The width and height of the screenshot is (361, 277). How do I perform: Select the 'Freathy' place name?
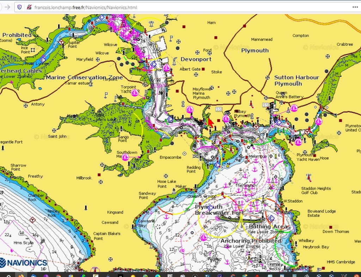coord(35,176)
